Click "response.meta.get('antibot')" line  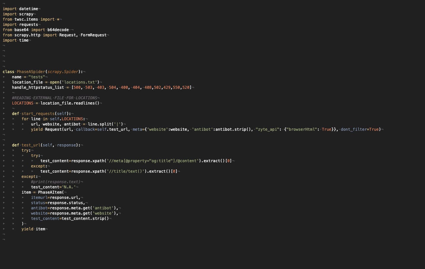[83, 208]
